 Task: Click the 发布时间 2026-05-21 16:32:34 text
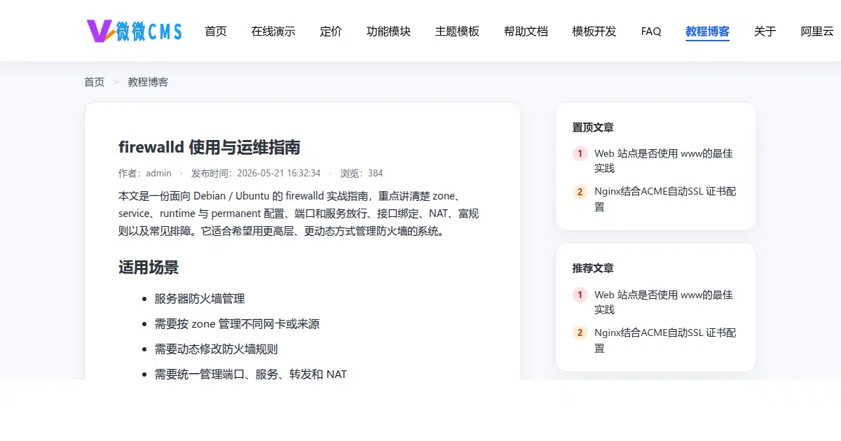pyautogui.click(x=256, y=173)
